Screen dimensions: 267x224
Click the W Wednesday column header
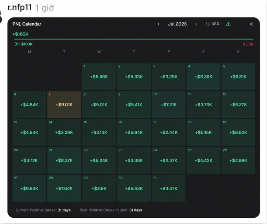pos(99,52)
